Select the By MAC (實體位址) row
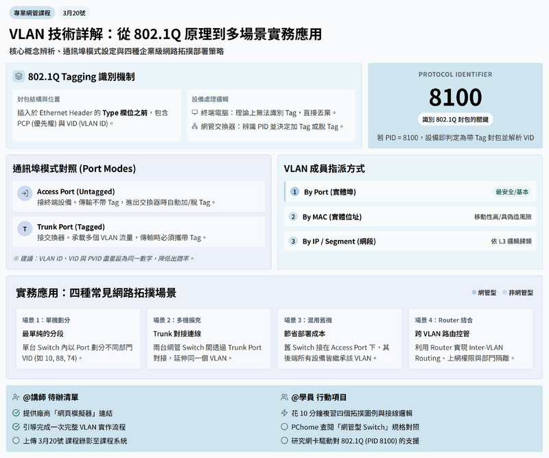This screenshot has height=458, width=549. click(410, 217)
